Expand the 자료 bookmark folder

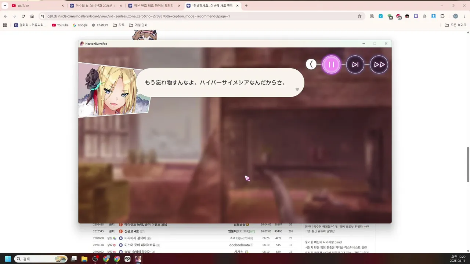tap(119, 25)
